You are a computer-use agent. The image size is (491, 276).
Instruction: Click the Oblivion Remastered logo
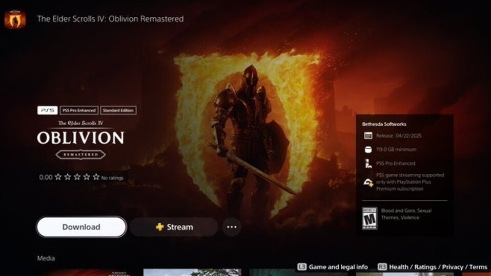(x=80, y=140)
